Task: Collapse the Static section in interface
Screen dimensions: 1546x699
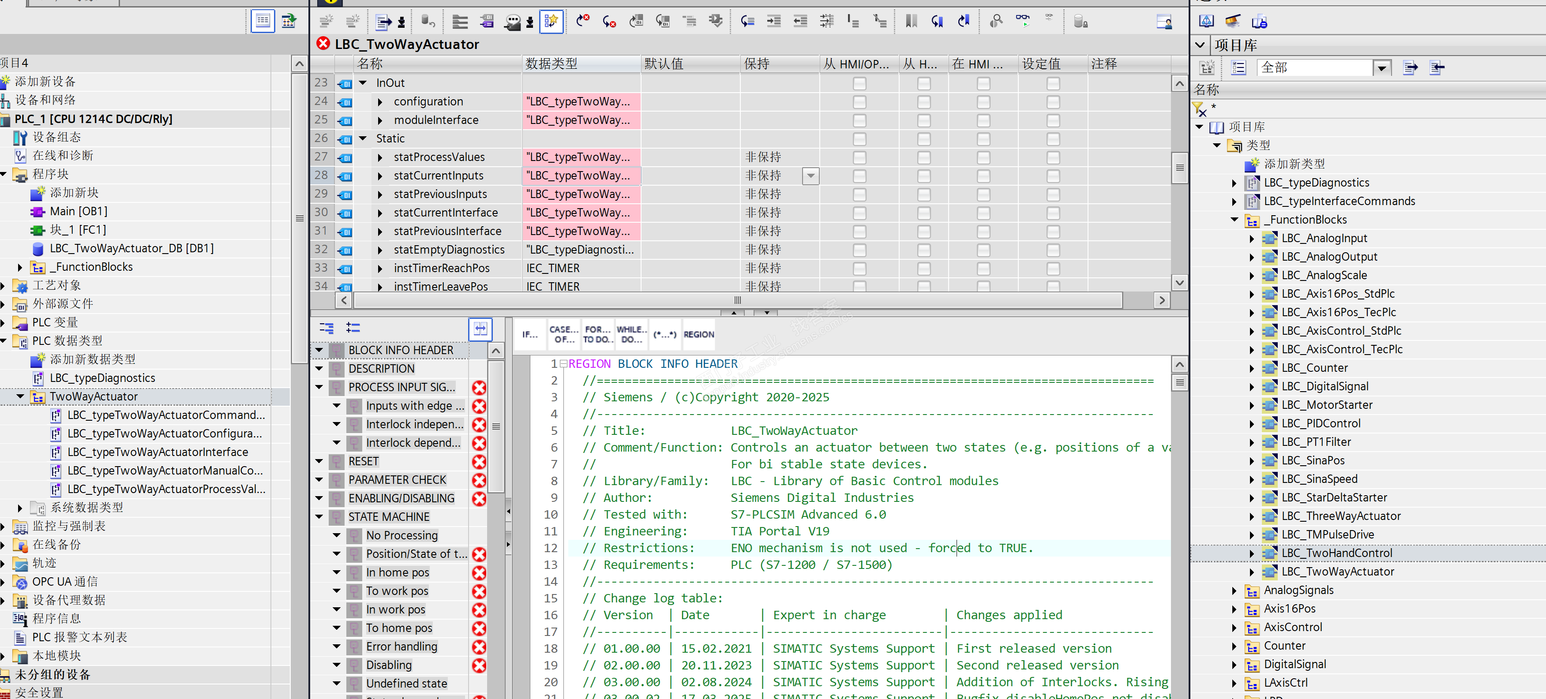Action: 363,138
